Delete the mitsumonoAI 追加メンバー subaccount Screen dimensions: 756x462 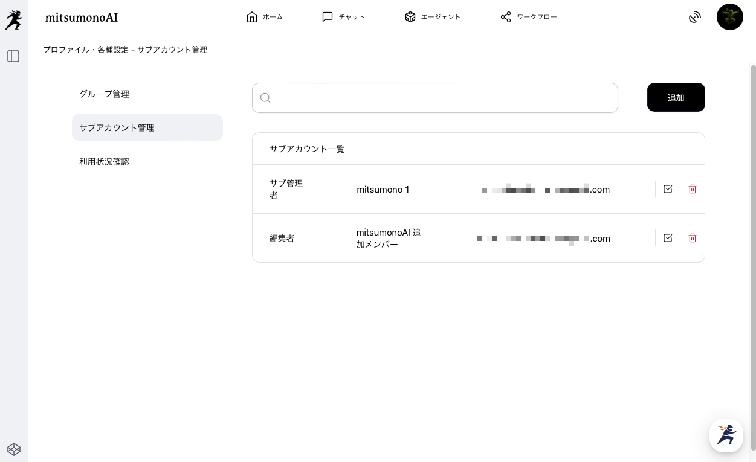pos(693,238)
